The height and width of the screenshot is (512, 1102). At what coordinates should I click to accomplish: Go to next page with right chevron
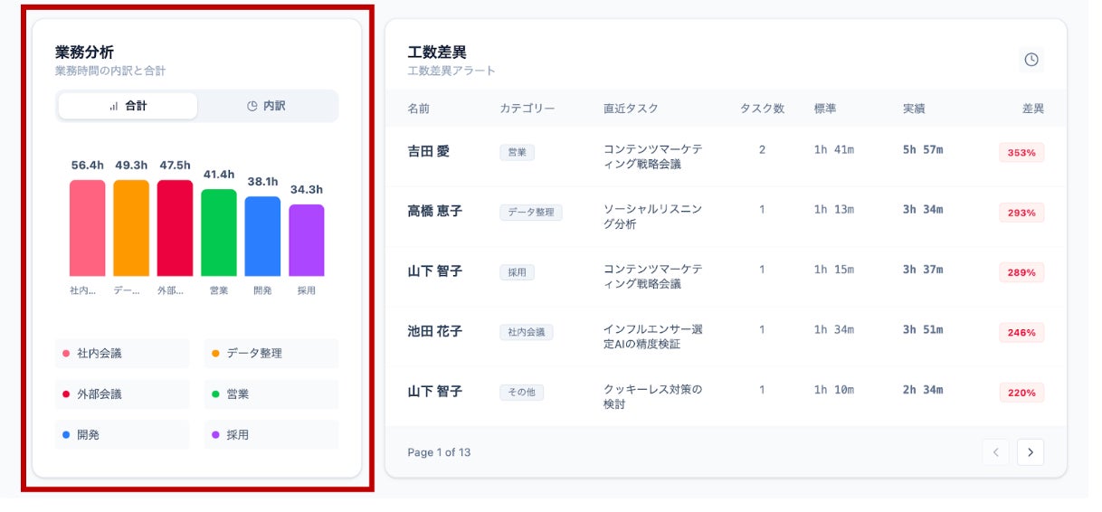click(x=1030, y=452)
